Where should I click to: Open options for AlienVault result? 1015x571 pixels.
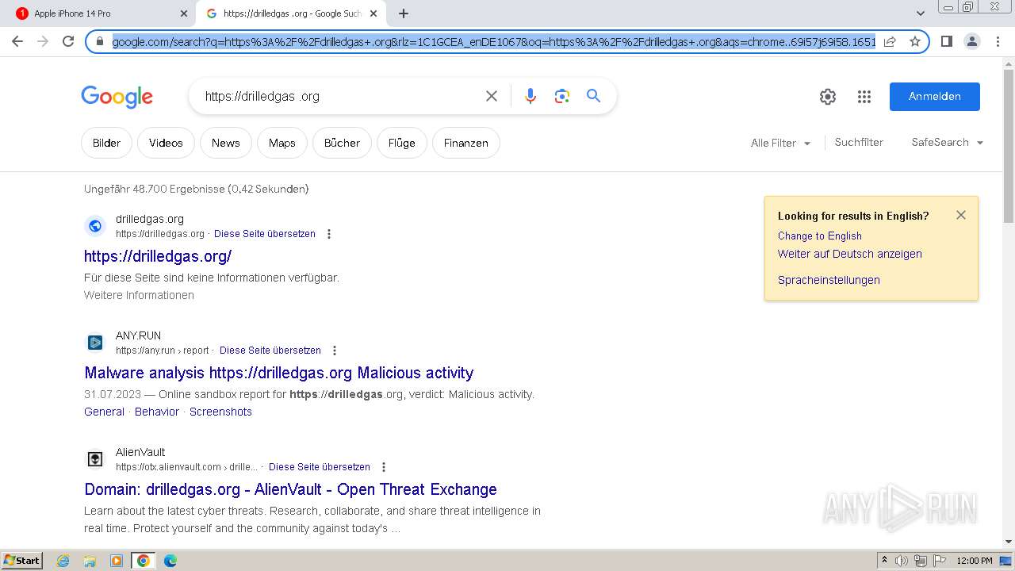coord(384,467)
